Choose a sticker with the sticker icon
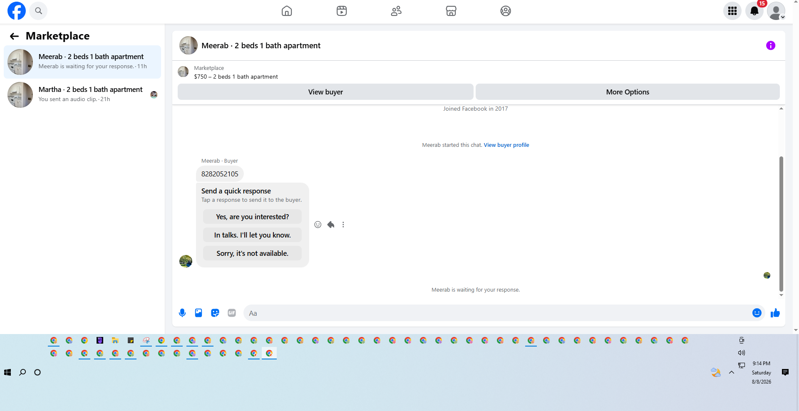 215,313
